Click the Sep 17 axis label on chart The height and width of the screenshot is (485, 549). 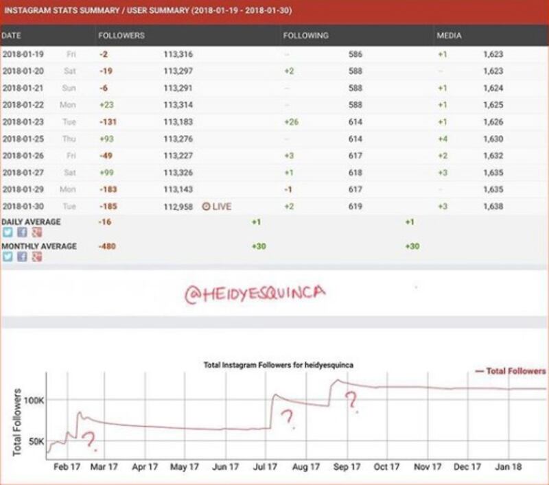[x=347, y=466]
